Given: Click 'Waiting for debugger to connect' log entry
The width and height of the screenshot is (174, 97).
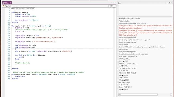Looking at the screenshot, I should [130, 19].
